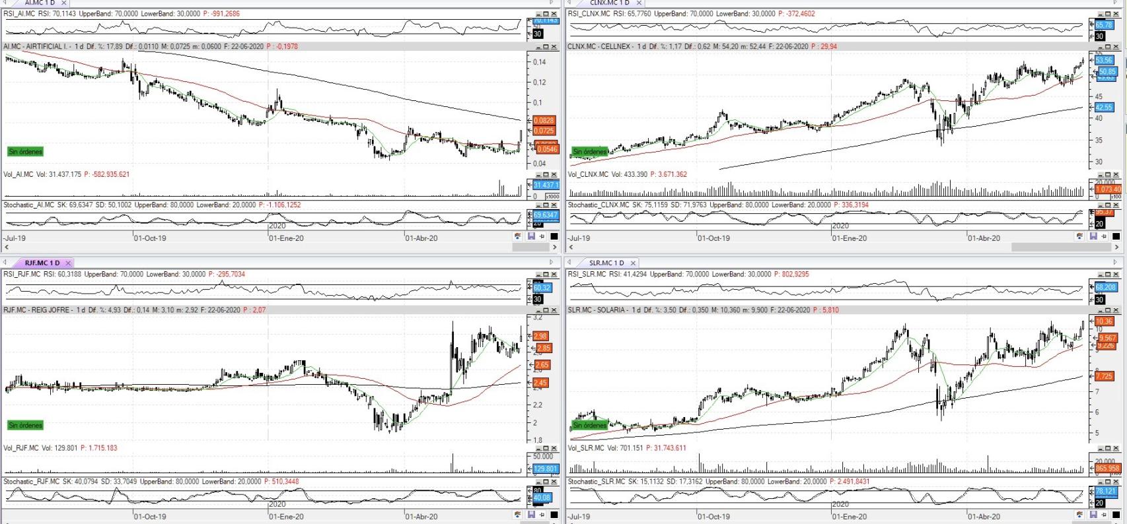Click the 42,55 price tag on the CLNX.MC axis
1127x524 pixels.
pyautogui.click(x=1104, y=107)
